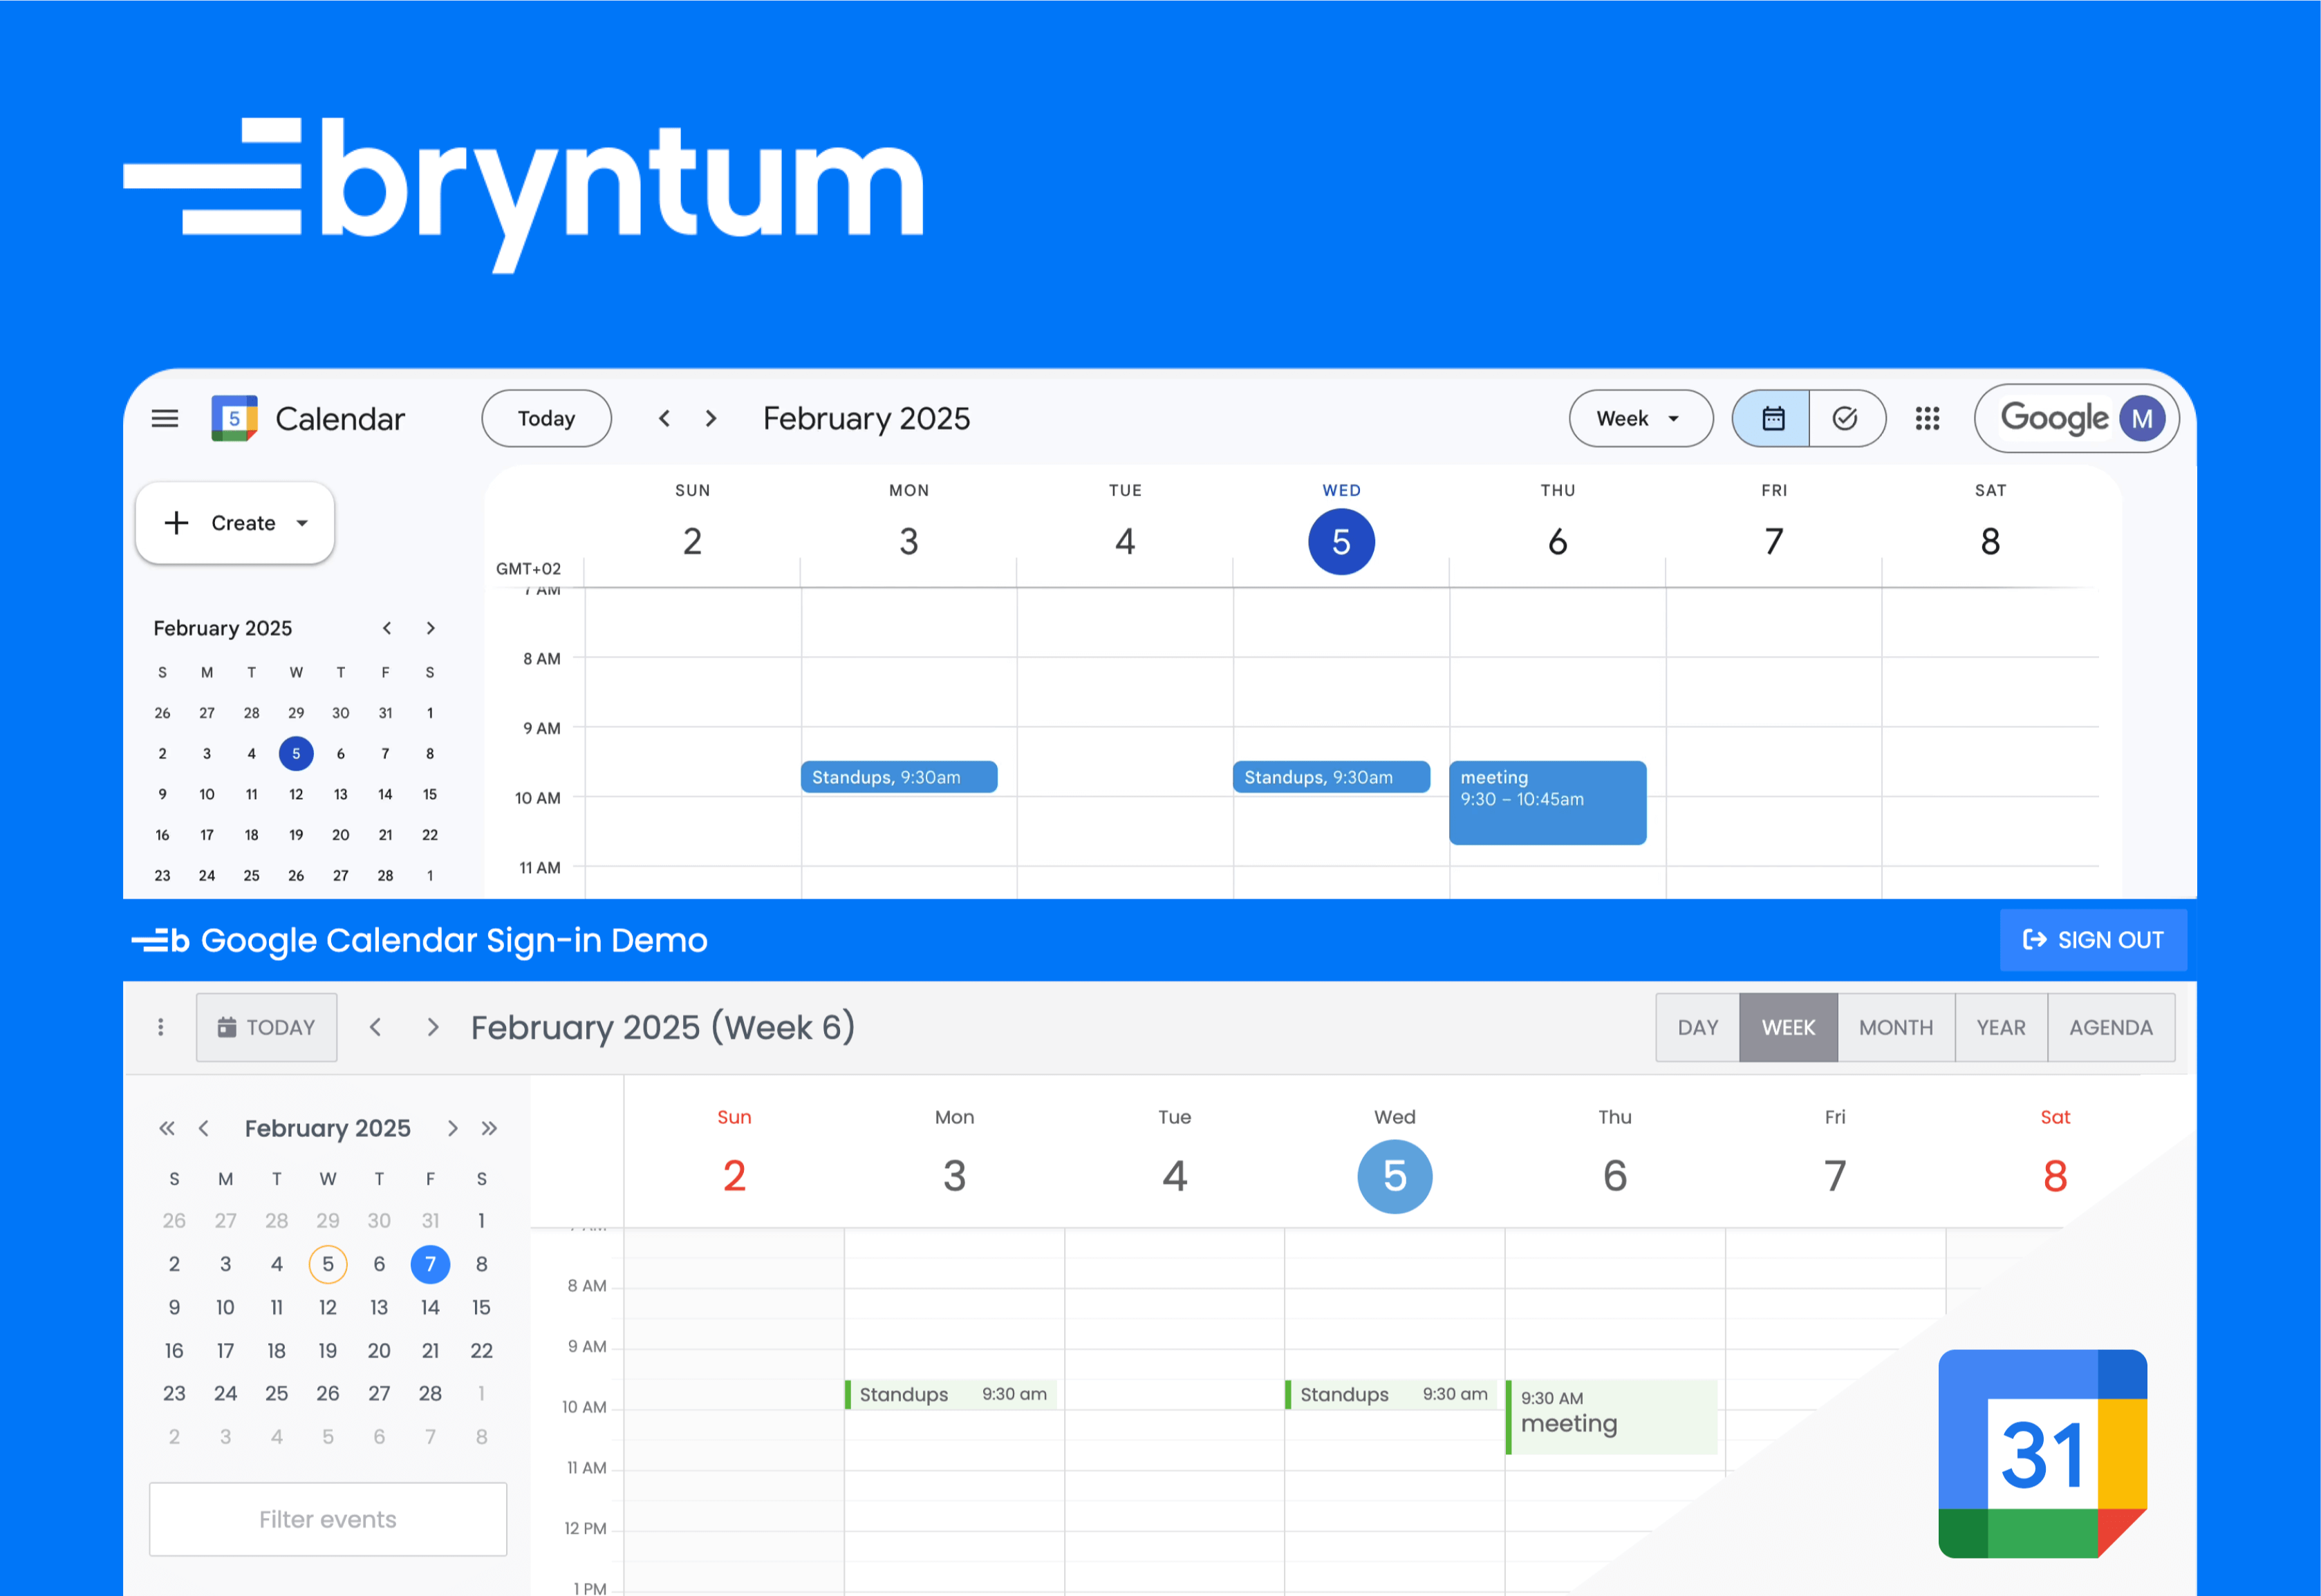This screenshot has width=2321, height=1596.
Task: Switch to calendar view toggle icon
Action: tap(1772, 418)
